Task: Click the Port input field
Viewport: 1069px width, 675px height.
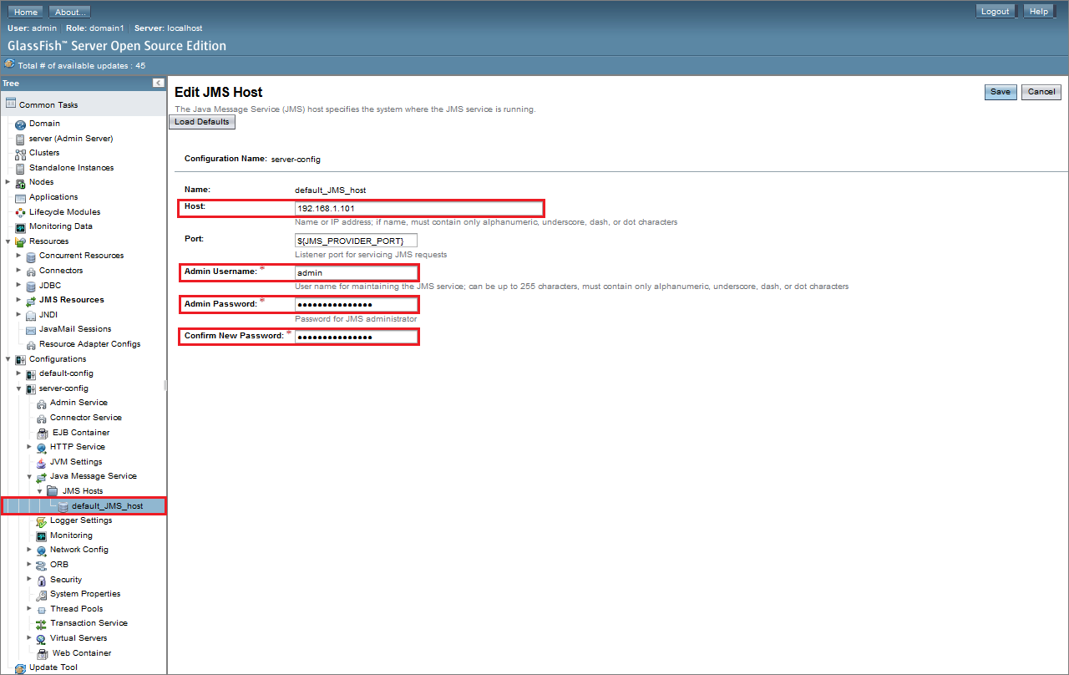Action: click(356, 241)
